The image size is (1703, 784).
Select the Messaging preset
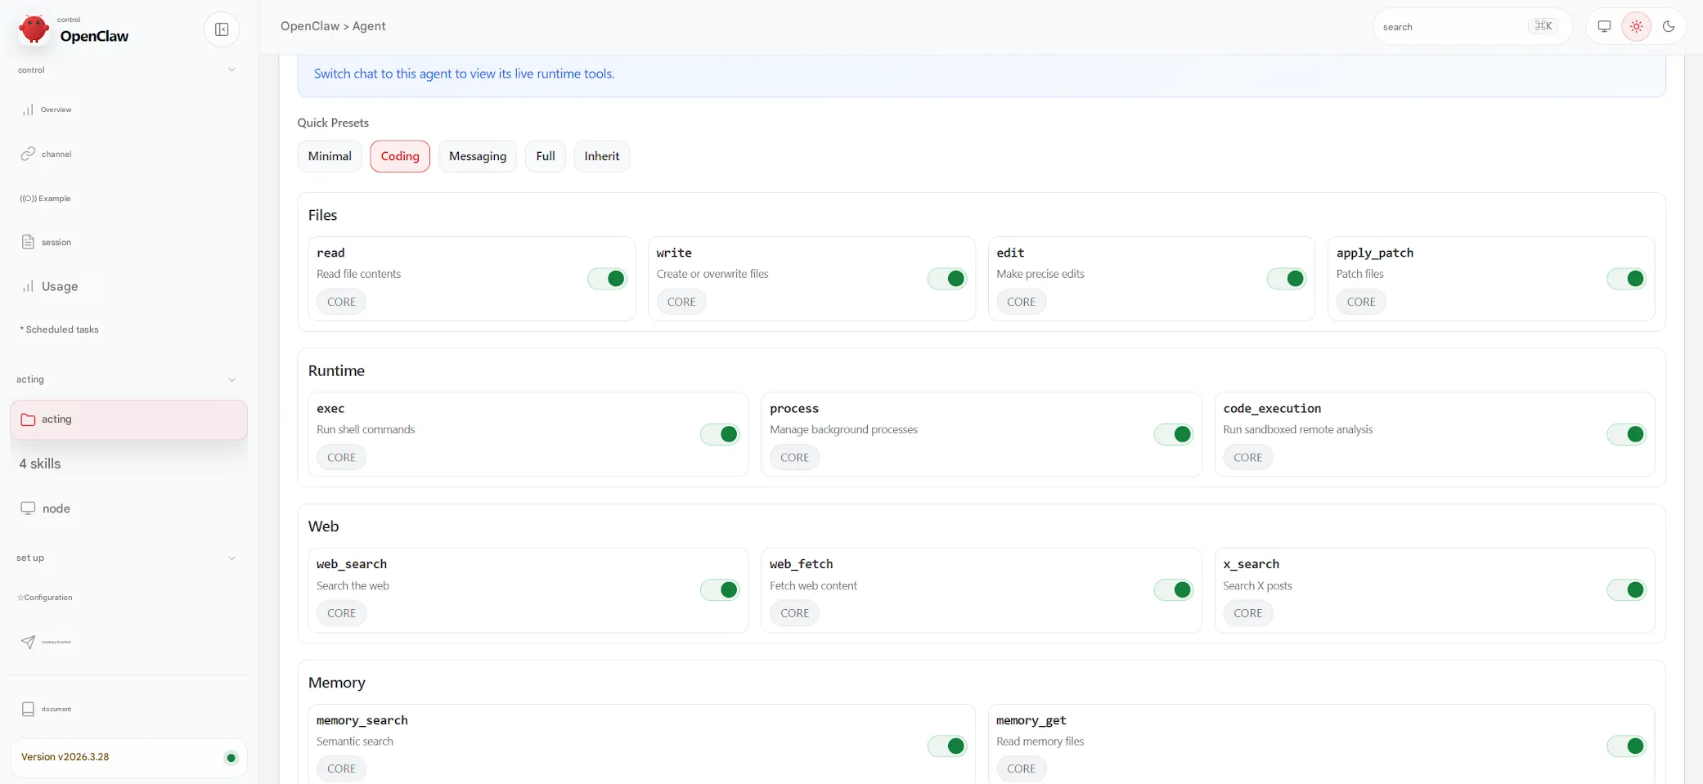(x=478, y=156)
